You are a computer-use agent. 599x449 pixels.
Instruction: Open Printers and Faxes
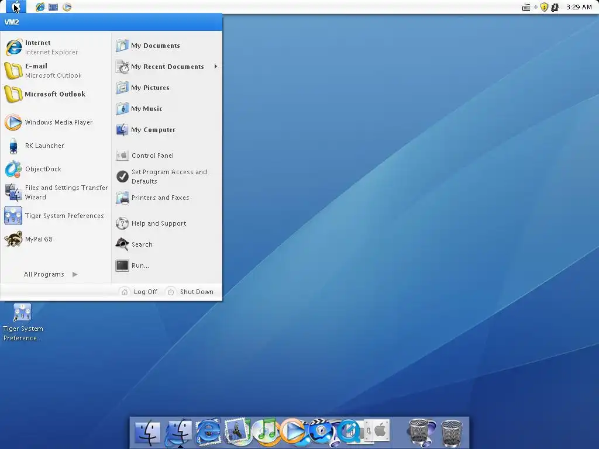167,198
